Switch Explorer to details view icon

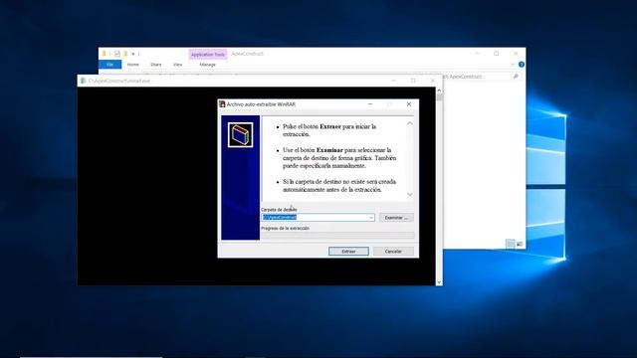click(x=511, y=244)
